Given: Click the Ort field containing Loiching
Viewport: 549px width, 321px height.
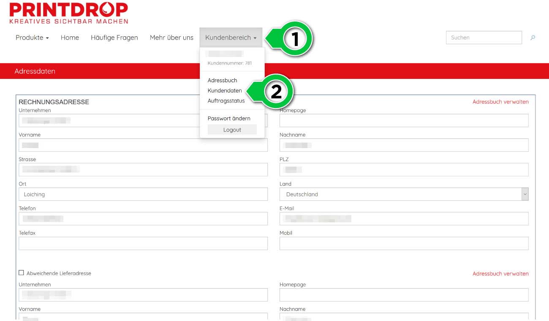Looking at the screenshot, I should pos(143,194).
